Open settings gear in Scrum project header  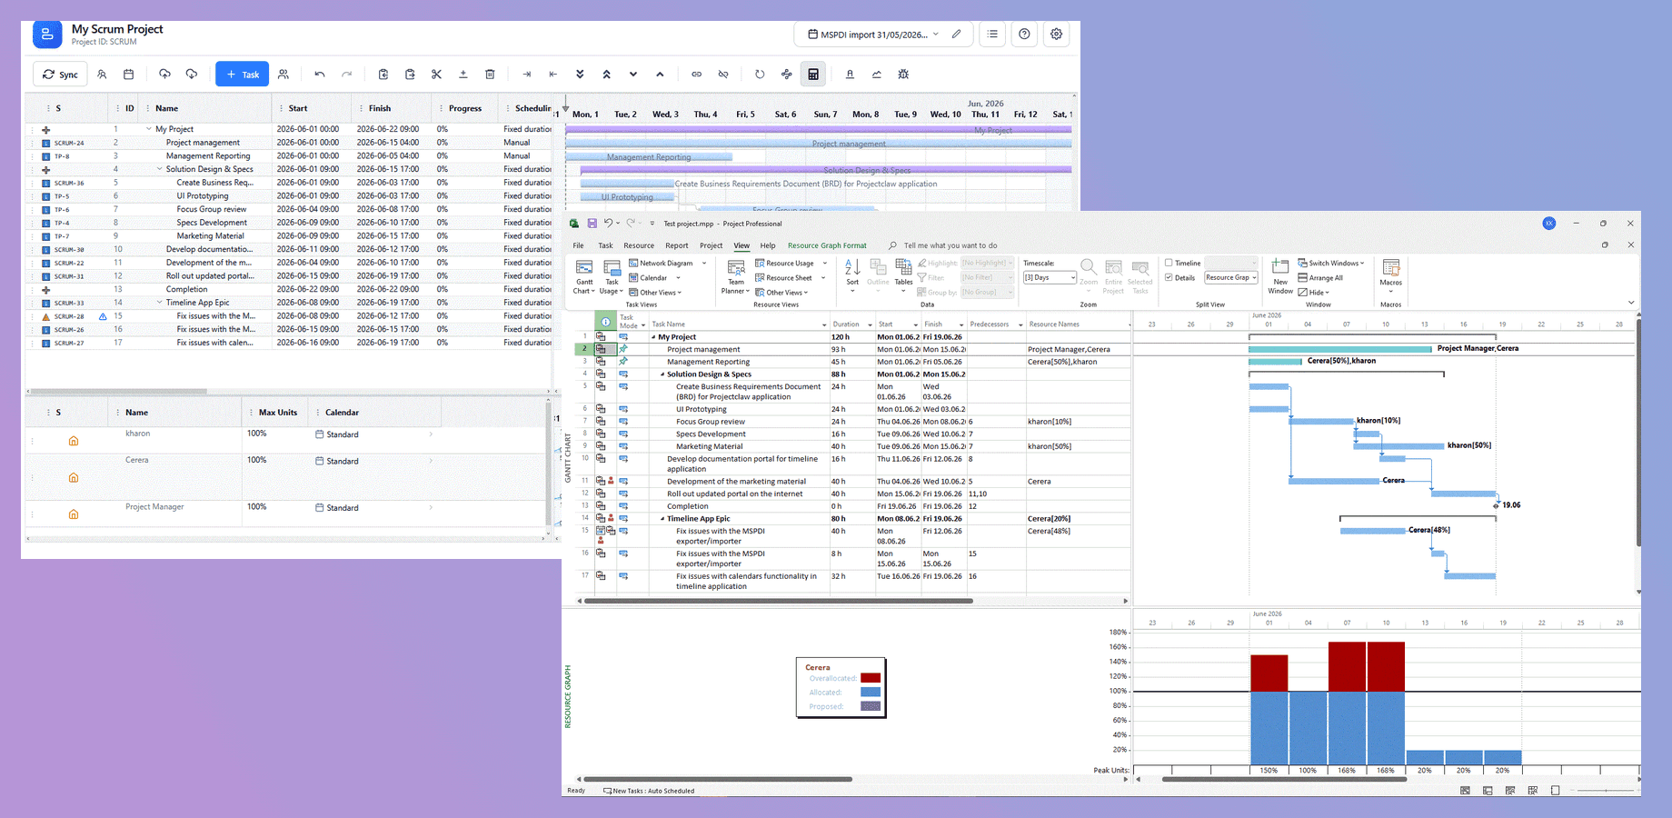click(x=1056, y=34)
